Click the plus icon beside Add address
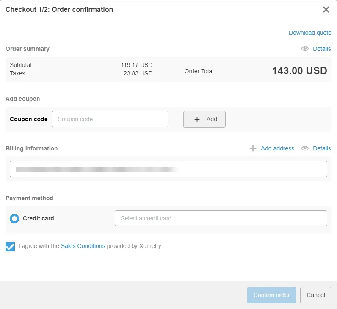 [253, 148]
